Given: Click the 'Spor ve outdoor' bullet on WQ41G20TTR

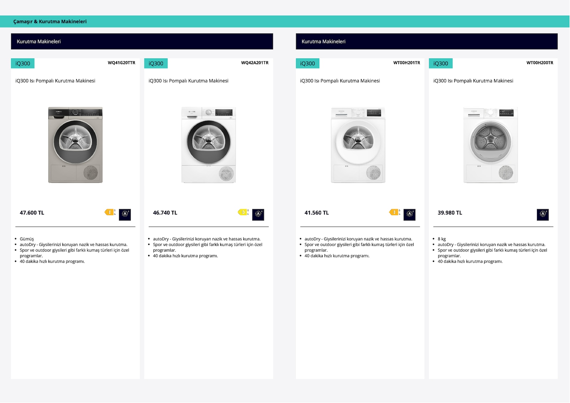Looking at the screenshot, I should click(x=74, y=253).
